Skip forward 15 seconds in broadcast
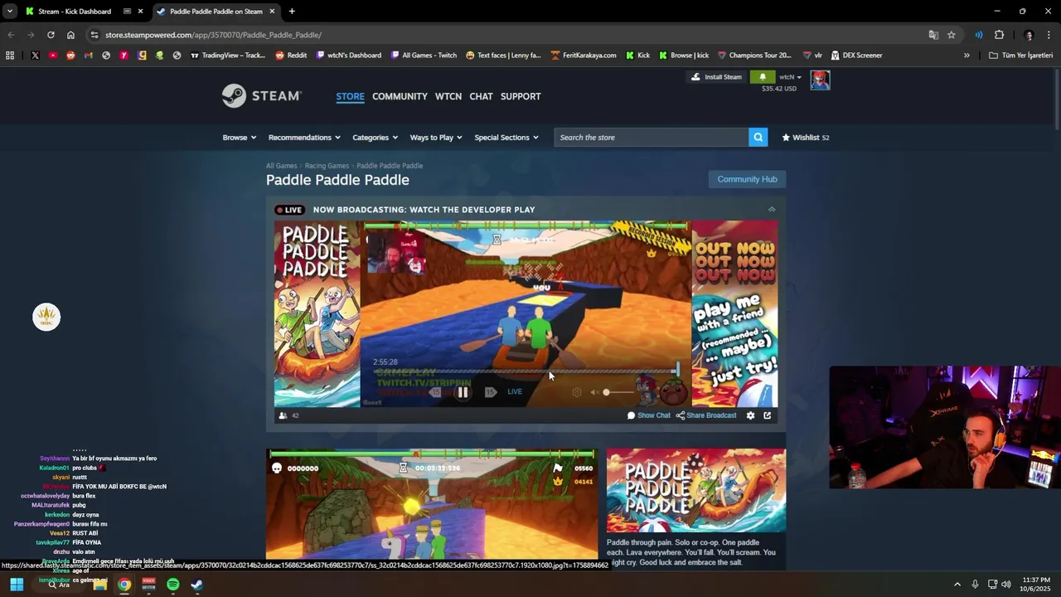 pos(490,392)
